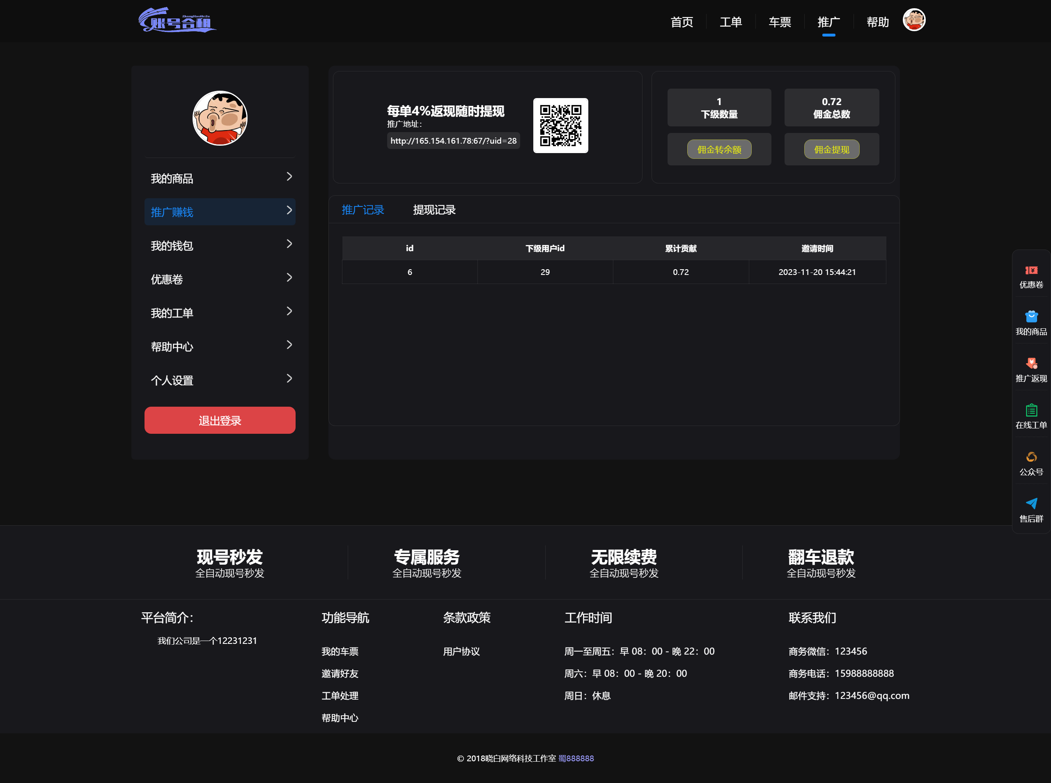
Task: Expand the 我的钱包 chevron arrow
Action: tap(289, 244)
